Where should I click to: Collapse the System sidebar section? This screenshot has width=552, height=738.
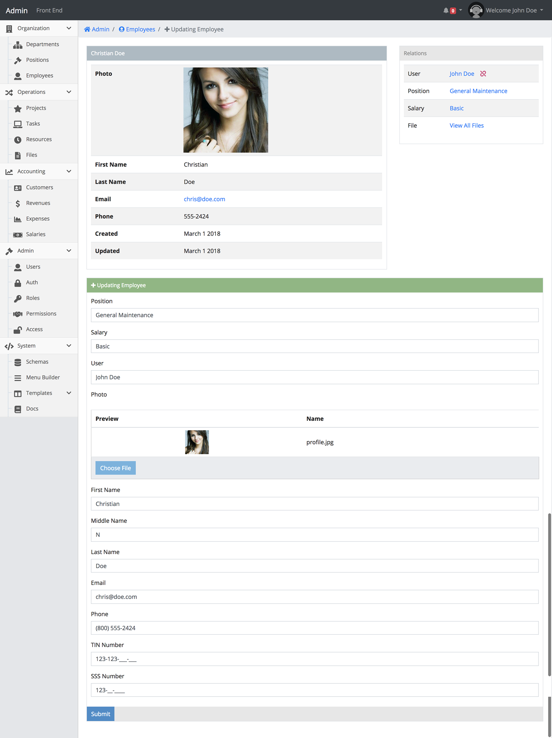69,346
